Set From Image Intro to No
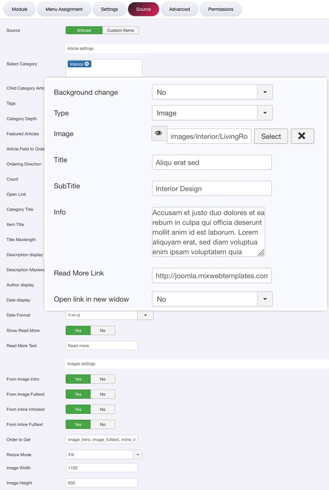This screenshot has width=329, height=490. [102, 379]
